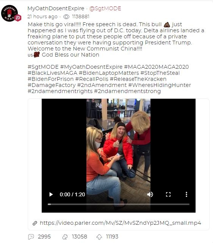Open the video.parler.com mp4 link
213x243 pixels.
pyautogui.click(x=121, y=223)
